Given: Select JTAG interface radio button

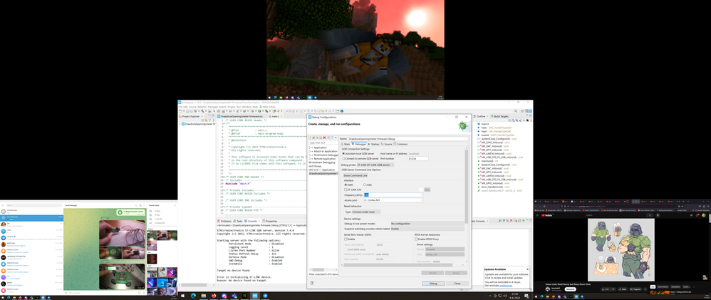Looking at the screenshot, I should pyautogui.click(x=365, y=185).
